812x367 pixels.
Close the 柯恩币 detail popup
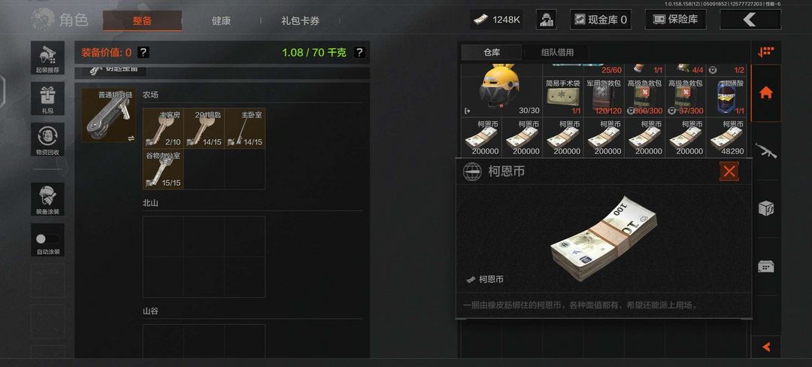coord(729,171)
